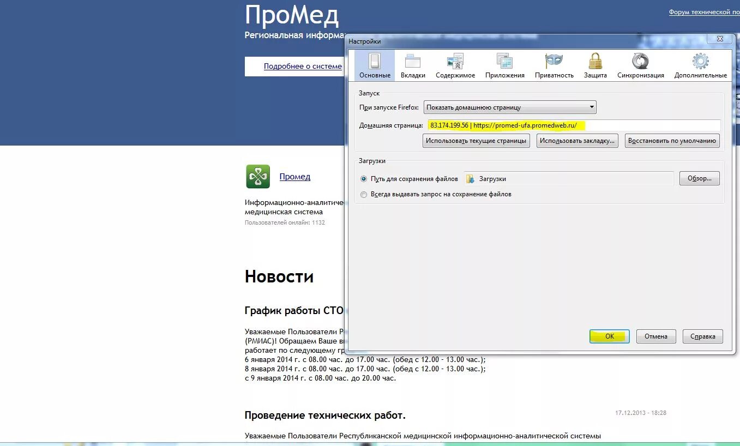Open the Приложения settings panel
The width and height of the screenshot is (740, 446).
[505, 65]
